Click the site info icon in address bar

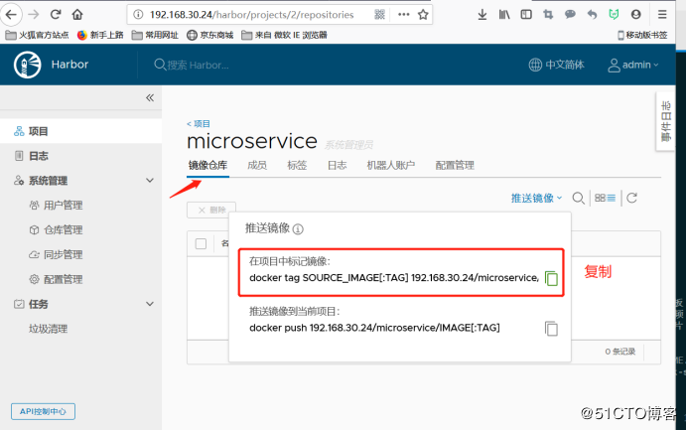tap(138, 15)
